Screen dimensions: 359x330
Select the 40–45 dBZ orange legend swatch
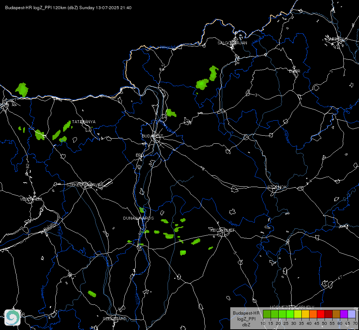click(x=313, y=314)
